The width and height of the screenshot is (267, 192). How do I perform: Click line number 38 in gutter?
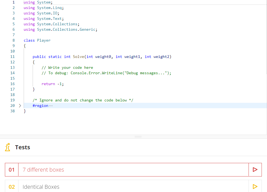(12, 111)
